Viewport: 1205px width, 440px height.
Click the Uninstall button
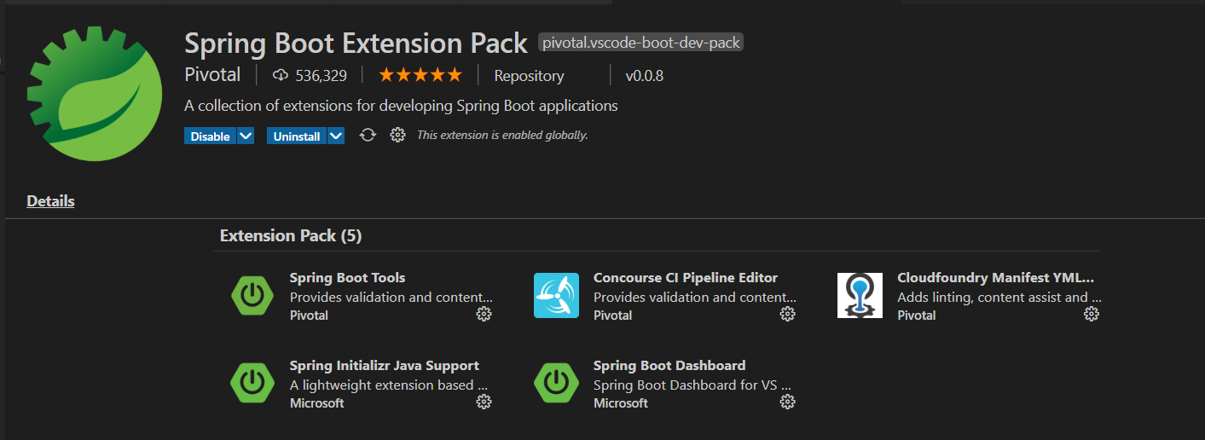pos(297,136)
